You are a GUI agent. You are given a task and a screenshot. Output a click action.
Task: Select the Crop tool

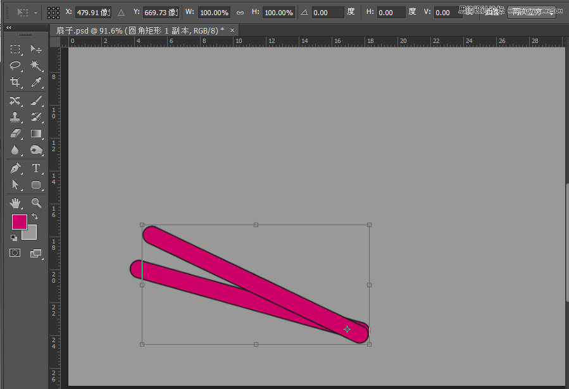pyautogui.click(x=15, y=82)
